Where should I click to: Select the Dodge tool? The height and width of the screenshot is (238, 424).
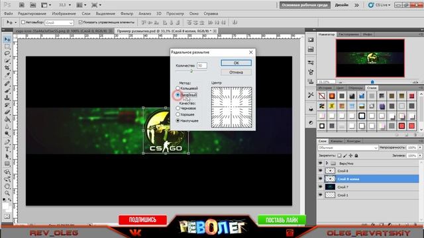[x=7, y=134]
